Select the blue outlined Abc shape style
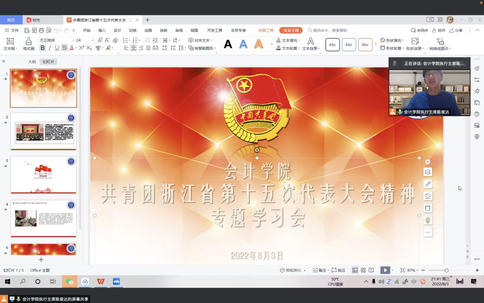Screen dimensions: 484x303 point(349,44)
